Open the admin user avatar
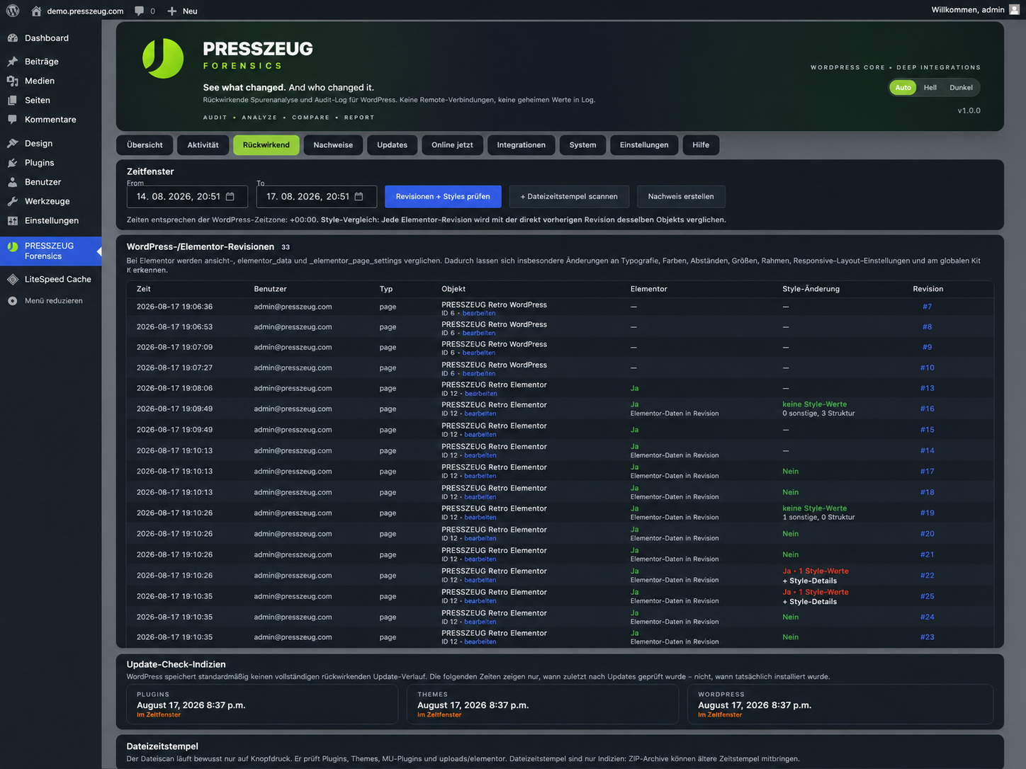 pyautogui.click(x=1014, y=10)
